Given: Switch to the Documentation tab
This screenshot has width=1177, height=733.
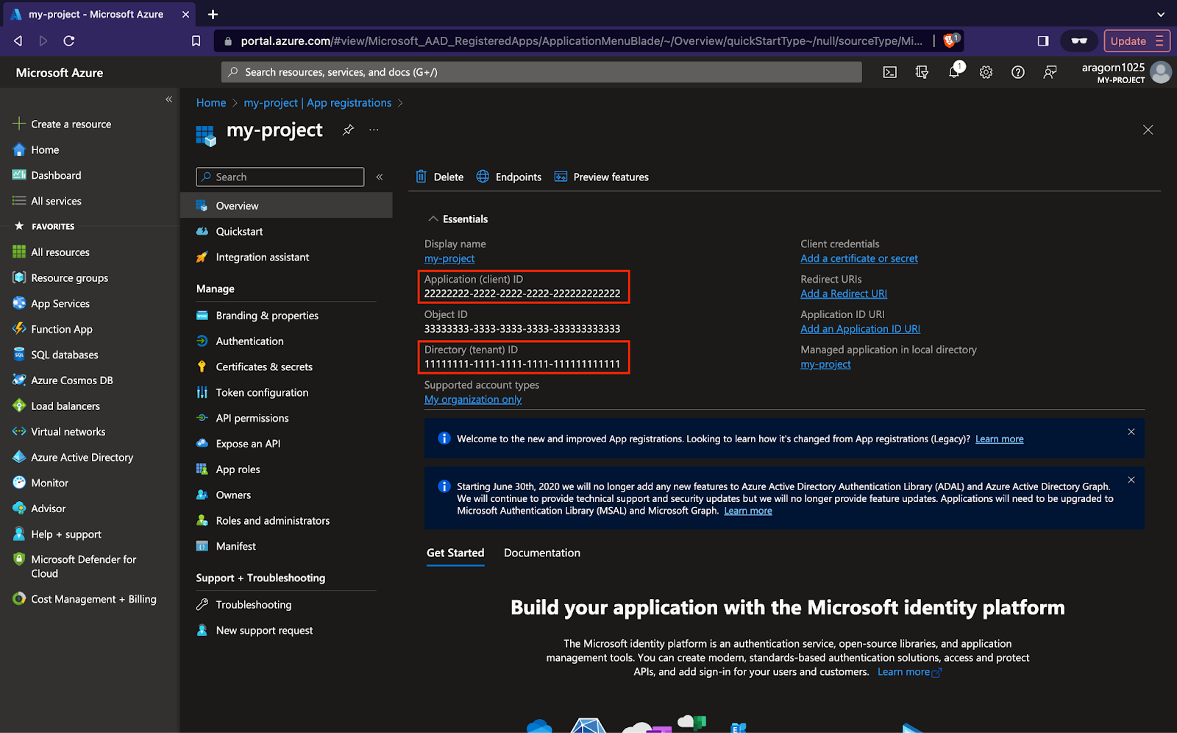Looking at the screenshot, I should pyautogui.click(x=542, y=553).
